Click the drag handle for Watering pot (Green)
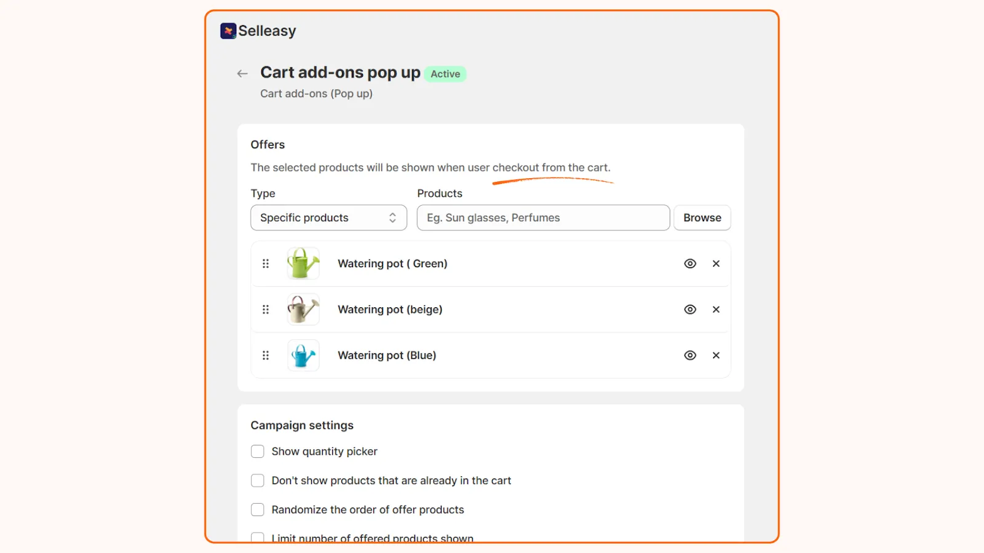The height and width of the screenshot is (553, 984). pyautogui.click(x=266, y=263)
